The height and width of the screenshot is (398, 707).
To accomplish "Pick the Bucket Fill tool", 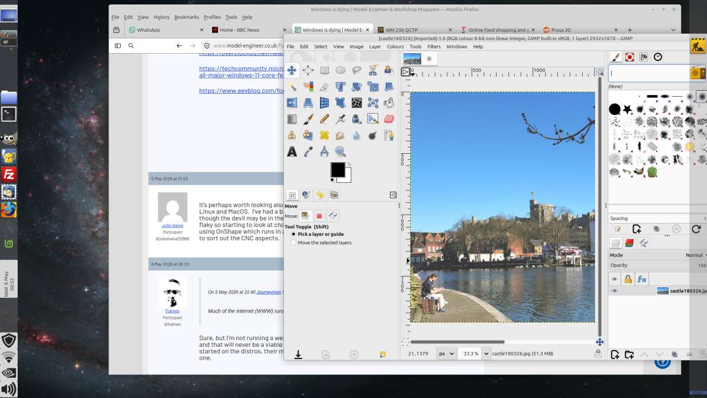I will (x=388, y=103).
